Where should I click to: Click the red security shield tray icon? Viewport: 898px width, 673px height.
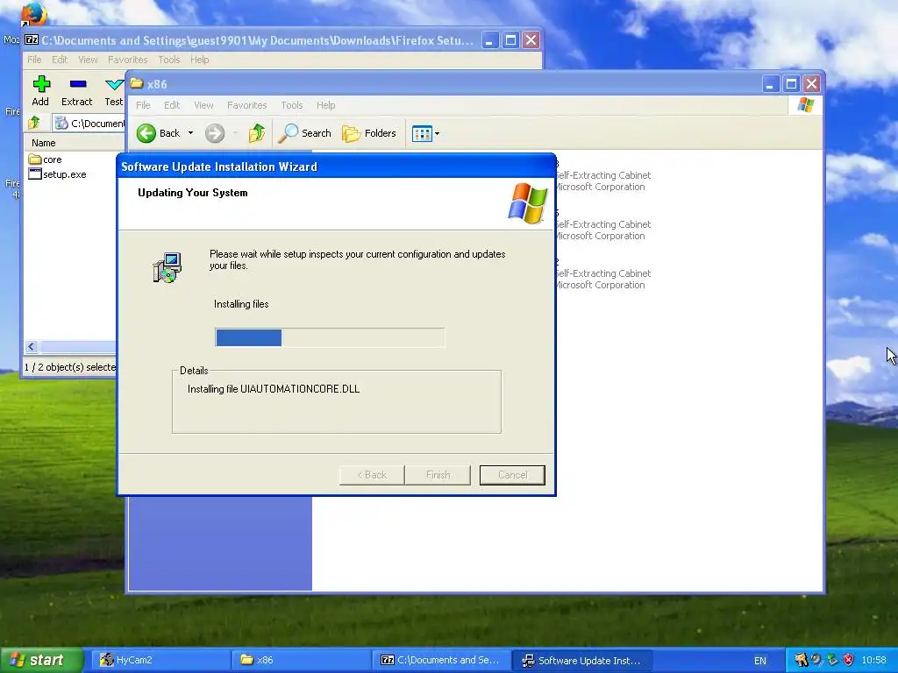pyautogui.click(x=848, y=660)
